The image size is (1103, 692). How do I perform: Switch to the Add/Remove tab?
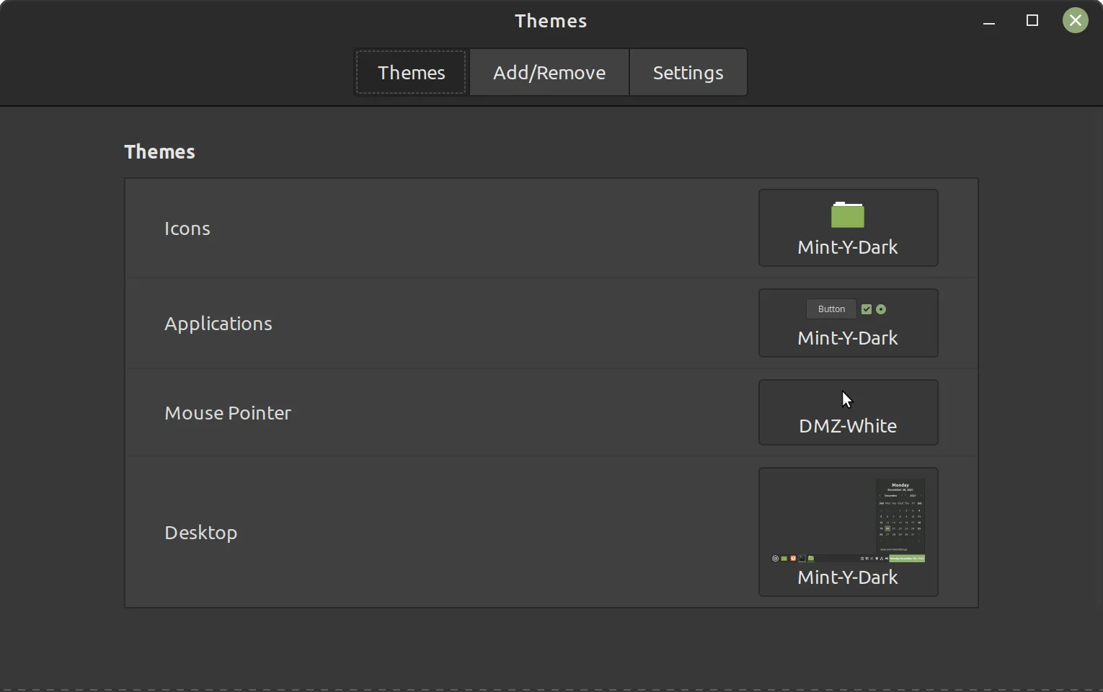pos(549,73)
